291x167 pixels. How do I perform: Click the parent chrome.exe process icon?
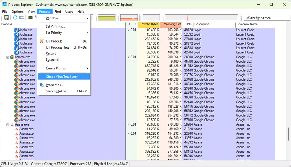pyautogui.click(x=12, y=57)
